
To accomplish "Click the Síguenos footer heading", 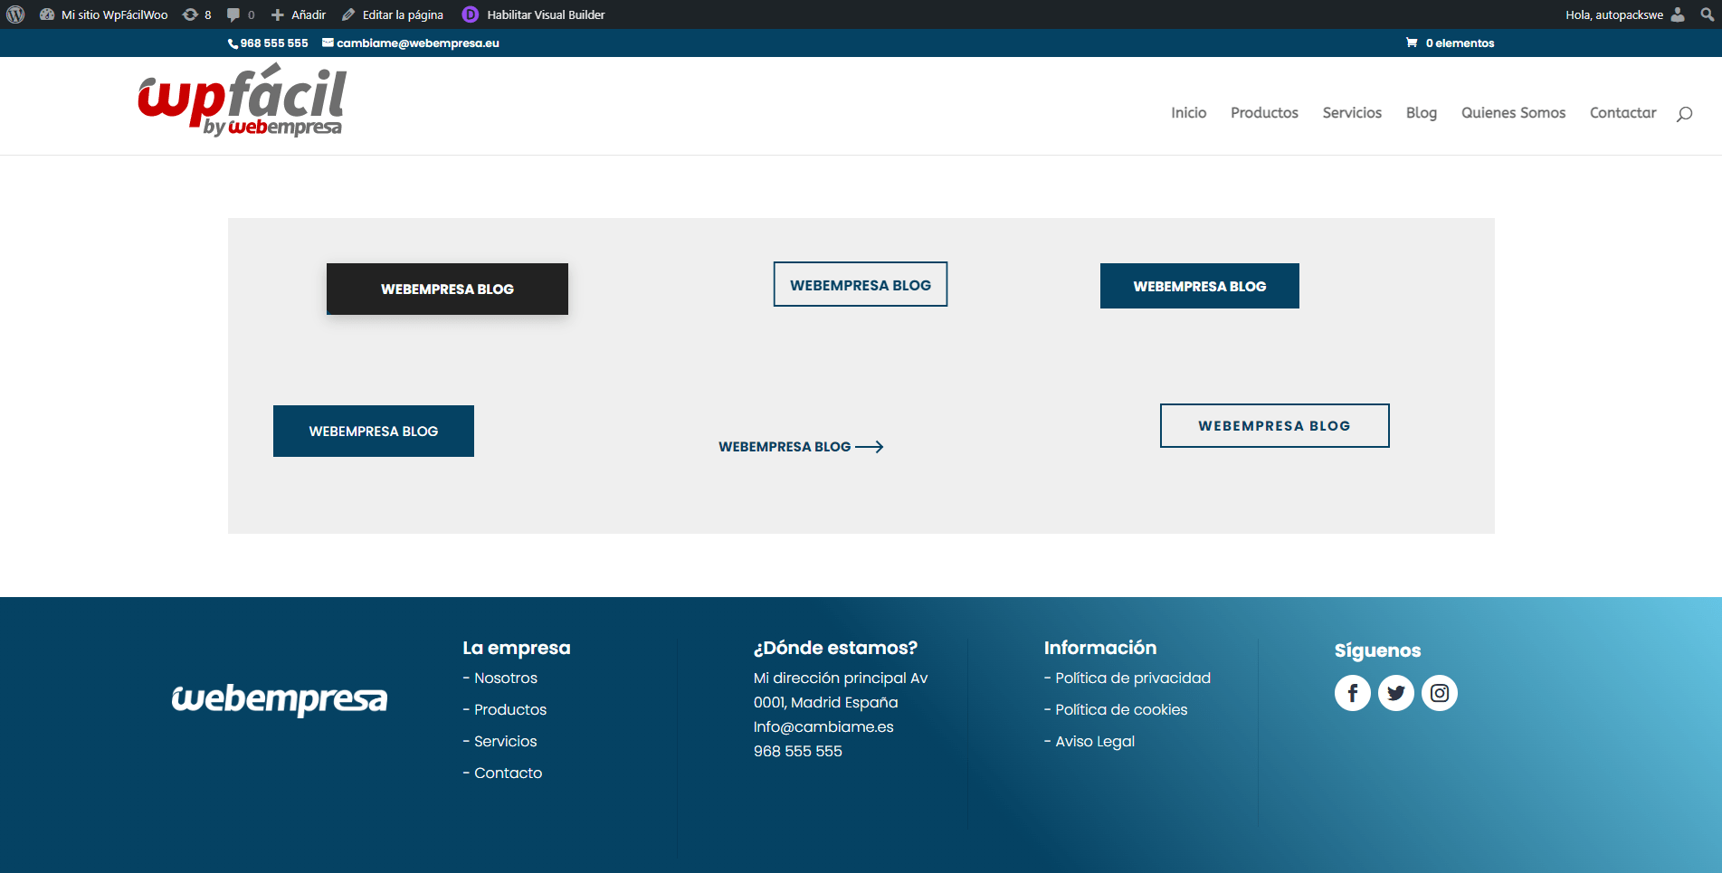I will (1377, 650).
